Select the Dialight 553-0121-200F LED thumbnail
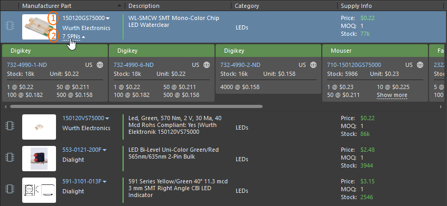Image resolution: width=447 pixels, height=206 pixels. pos(39,159)
